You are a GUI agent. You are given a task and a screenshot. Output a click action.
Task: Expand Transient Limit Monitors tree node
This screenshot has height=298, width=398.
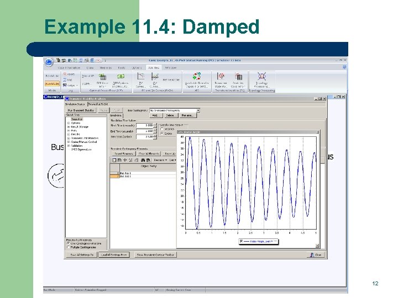pos(69,138)
